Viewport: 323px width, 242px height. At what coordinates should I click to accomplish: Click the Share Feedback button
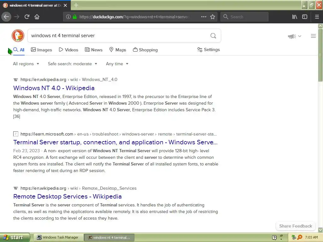coord(296,226)
